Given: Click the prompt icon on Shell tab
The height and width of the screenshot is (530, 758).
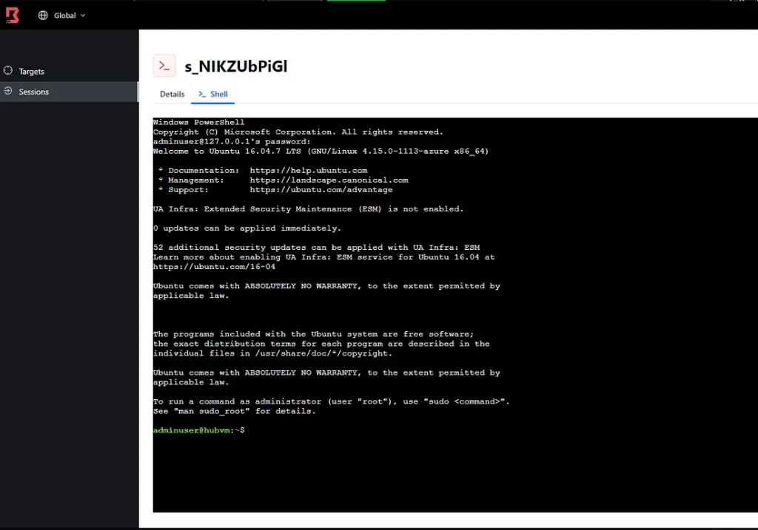Looking at the screenshot, I should (201, 95).
